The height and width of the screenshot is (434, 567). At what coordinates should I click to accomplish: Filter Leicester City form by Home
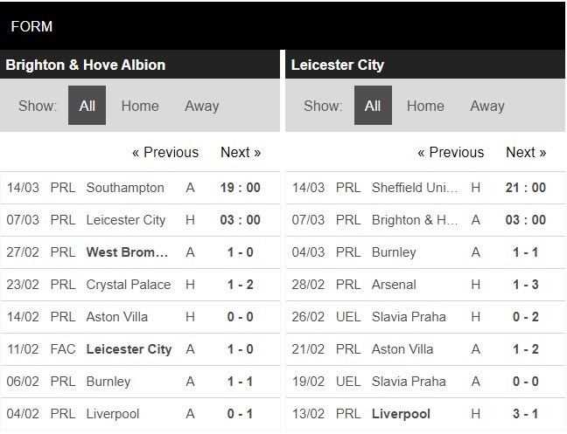point(425,106)
